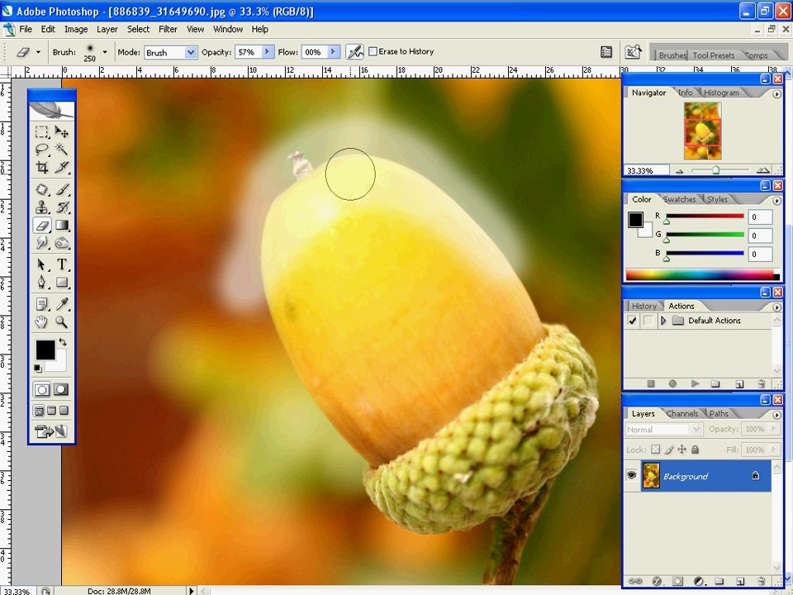Select the Gradient tool
The height and width of the screenshot is (595, 793).
tap(62, 225)
